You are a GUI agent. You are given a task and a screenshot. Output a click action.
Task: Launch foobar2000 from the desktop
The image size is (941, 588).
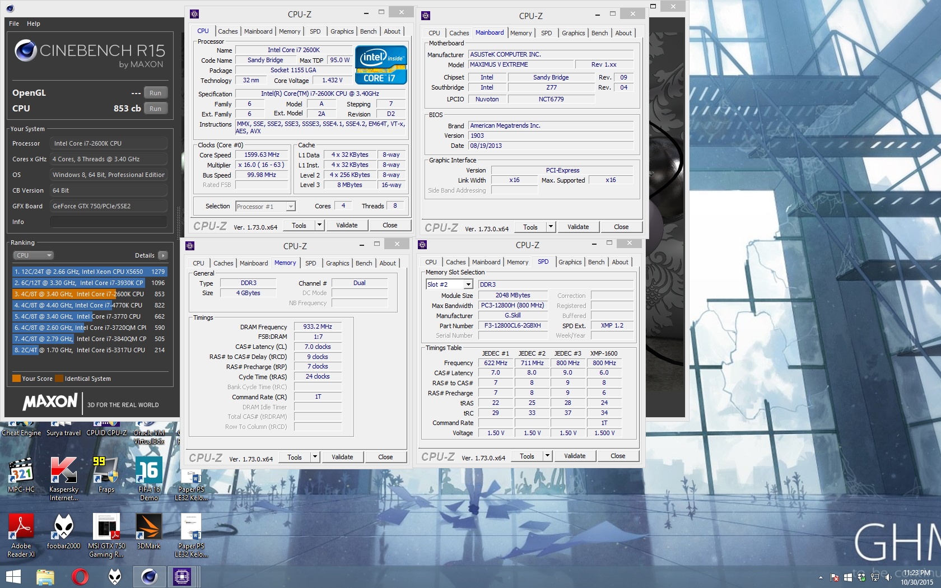pyautogui.click(x=63, y=531)
